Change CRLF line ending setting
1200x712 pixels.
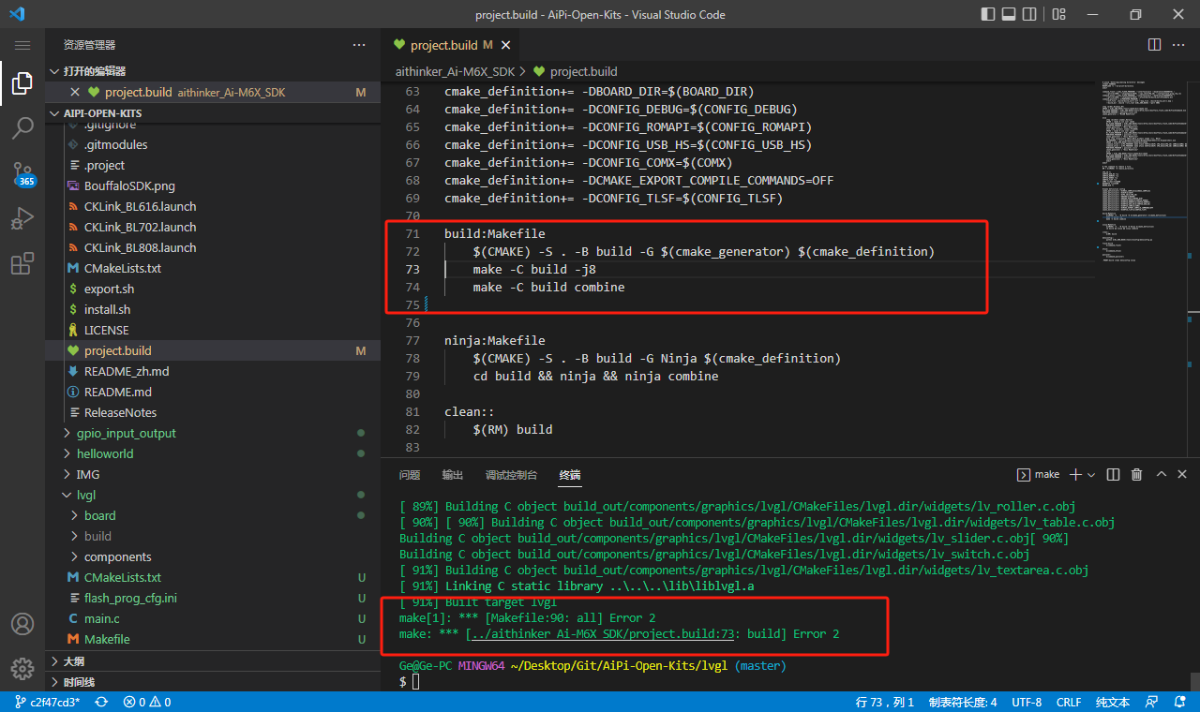tap(1069, 702)
